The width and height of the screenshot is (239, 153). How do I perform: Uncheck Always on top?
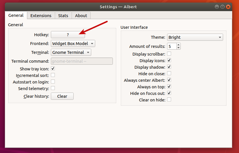pyautogui.click(x=169, y=87)
